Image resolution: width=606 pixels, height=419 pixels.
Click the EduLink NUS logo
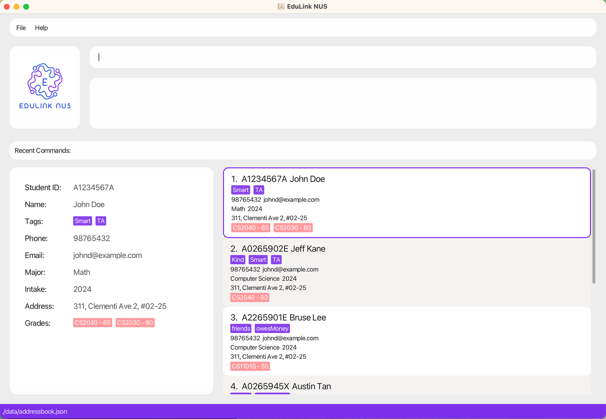pyautogui.click(x=45, y=86)
